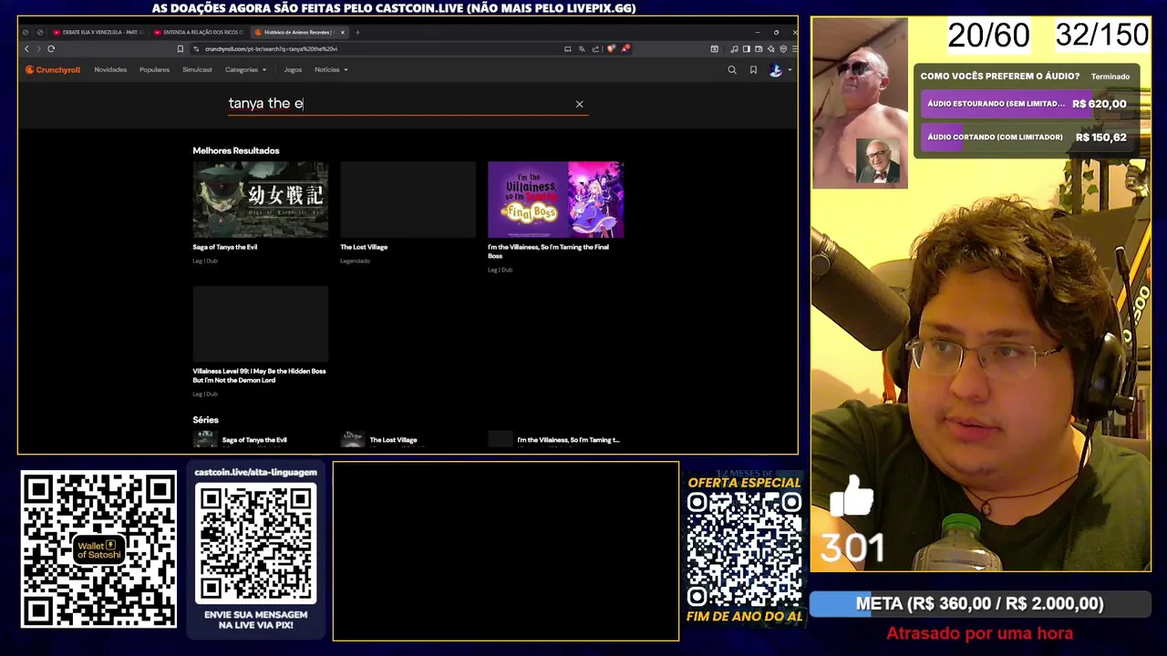Click the Wallet of Satoshi QR code
1167x656 pixels.
pos(98,549)
